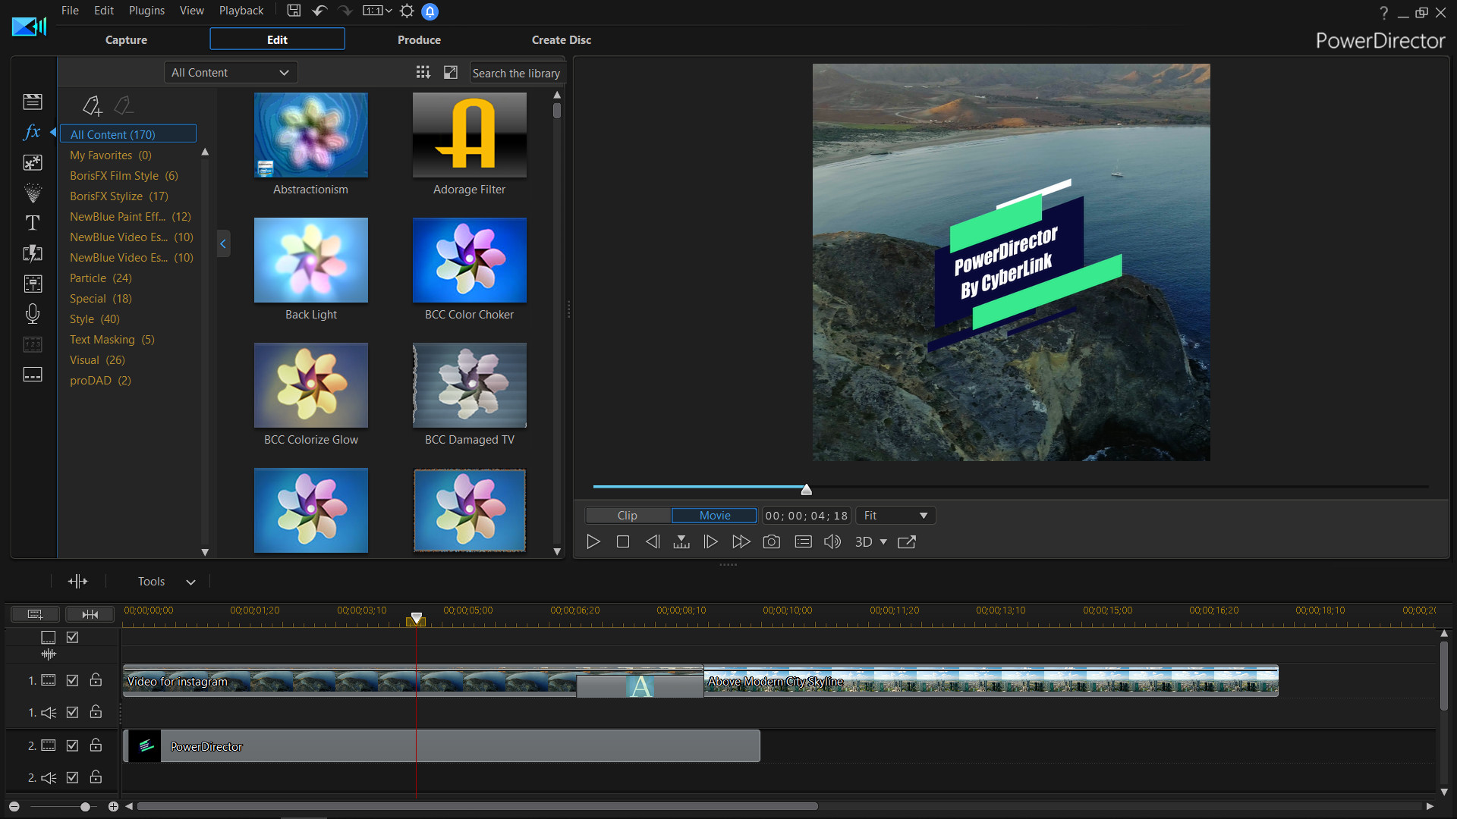Select the Text tool in sidebar

32,222
